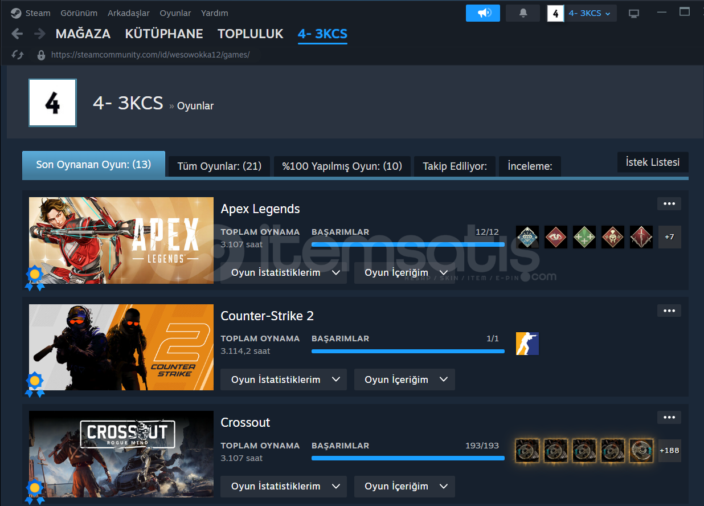Expand Oyun İstatistiklerim for Apex Legends
This screenshot has height=506, width=704.
click(x=284, y=273)
